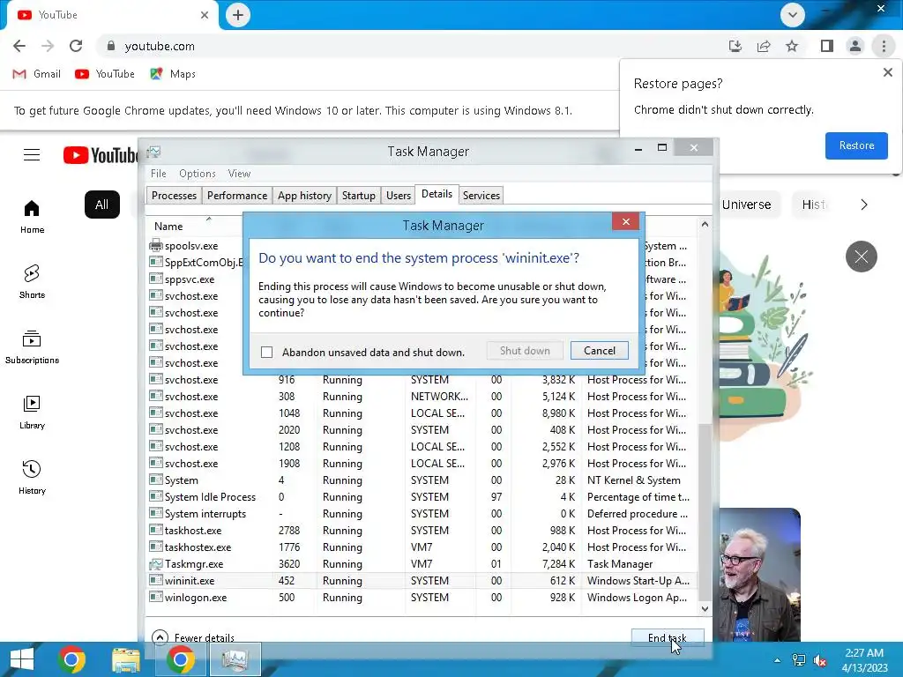This screenshot has height=677, width=903.
Task: Open YouTube bookmark in bookmarks bar
Action: 105,74
